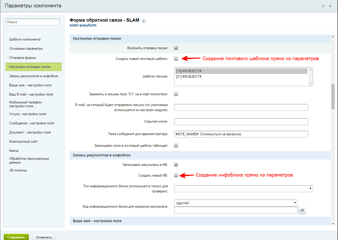The width and height of the screenshot is (338, 240).
Task: Click the green 'Сохранить' button
Action: click(x=16, y=237)
